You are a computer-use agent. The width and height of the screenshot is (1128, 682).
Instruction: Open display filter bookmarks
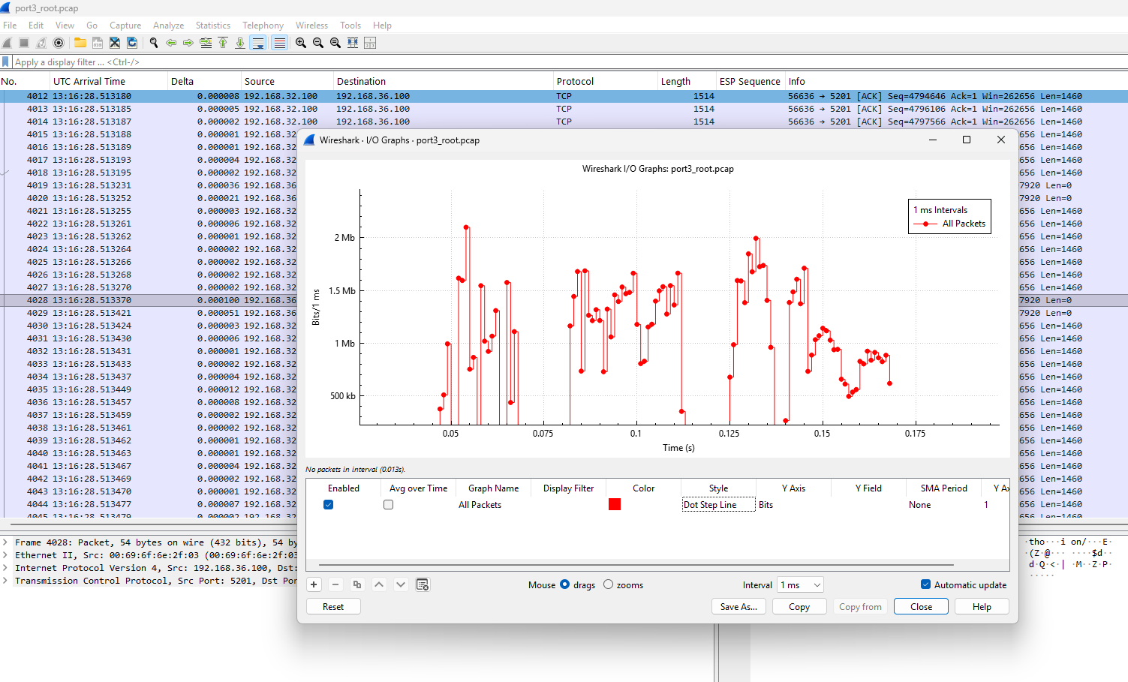click(x=6, y=62)
